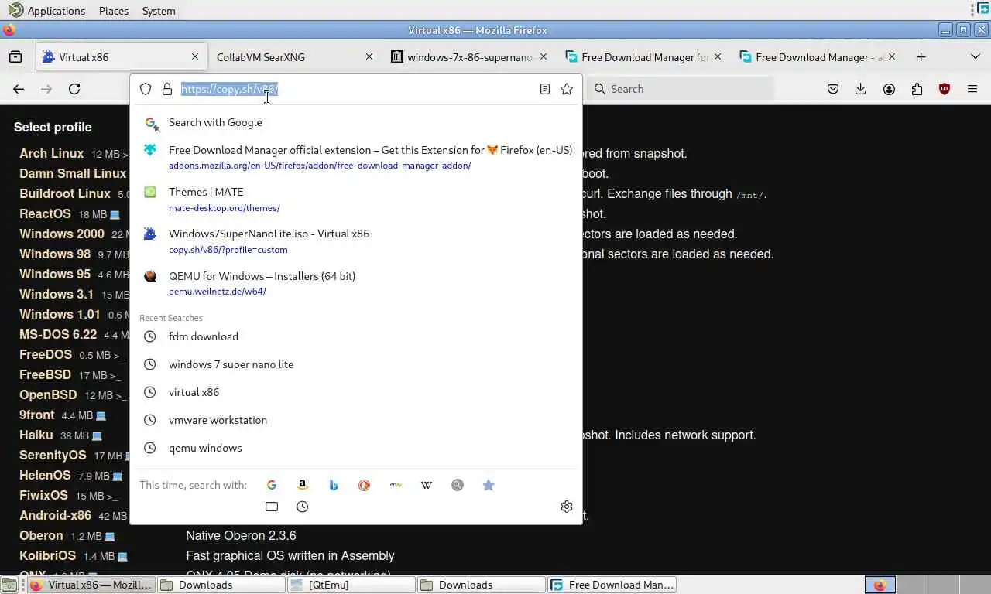Select the Windows 95 profile

(55, 274)
